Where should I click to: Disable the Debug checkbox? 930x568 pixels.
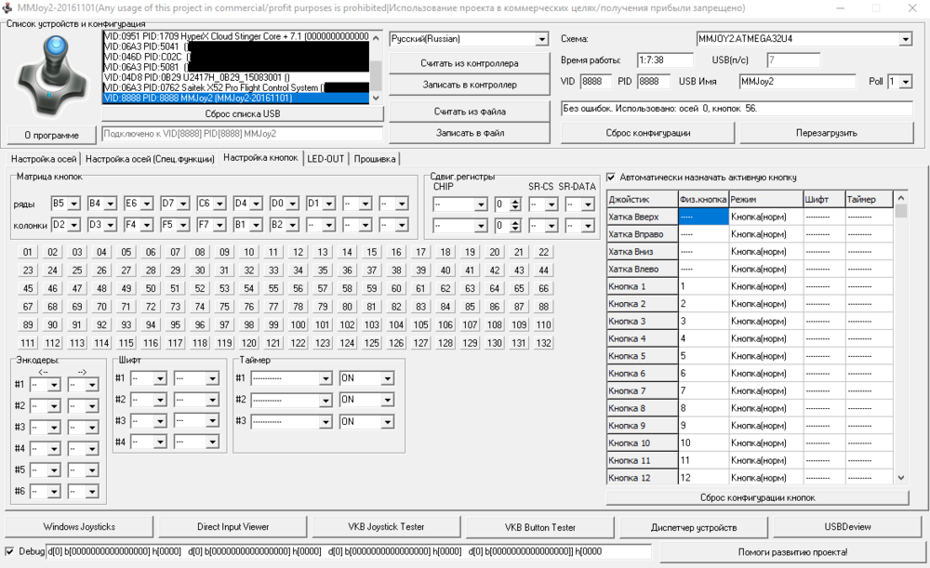[10, 551]
